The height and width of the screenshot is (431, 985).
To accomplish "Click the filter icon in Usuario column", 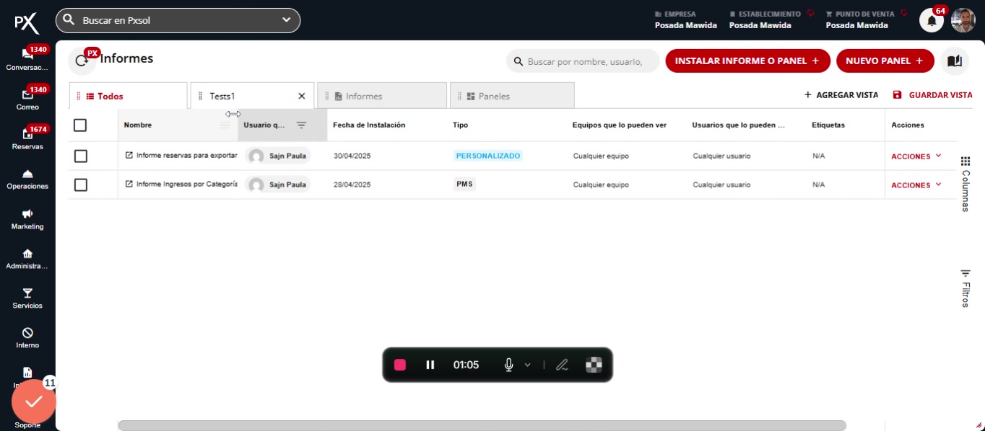I will (301, 125).
